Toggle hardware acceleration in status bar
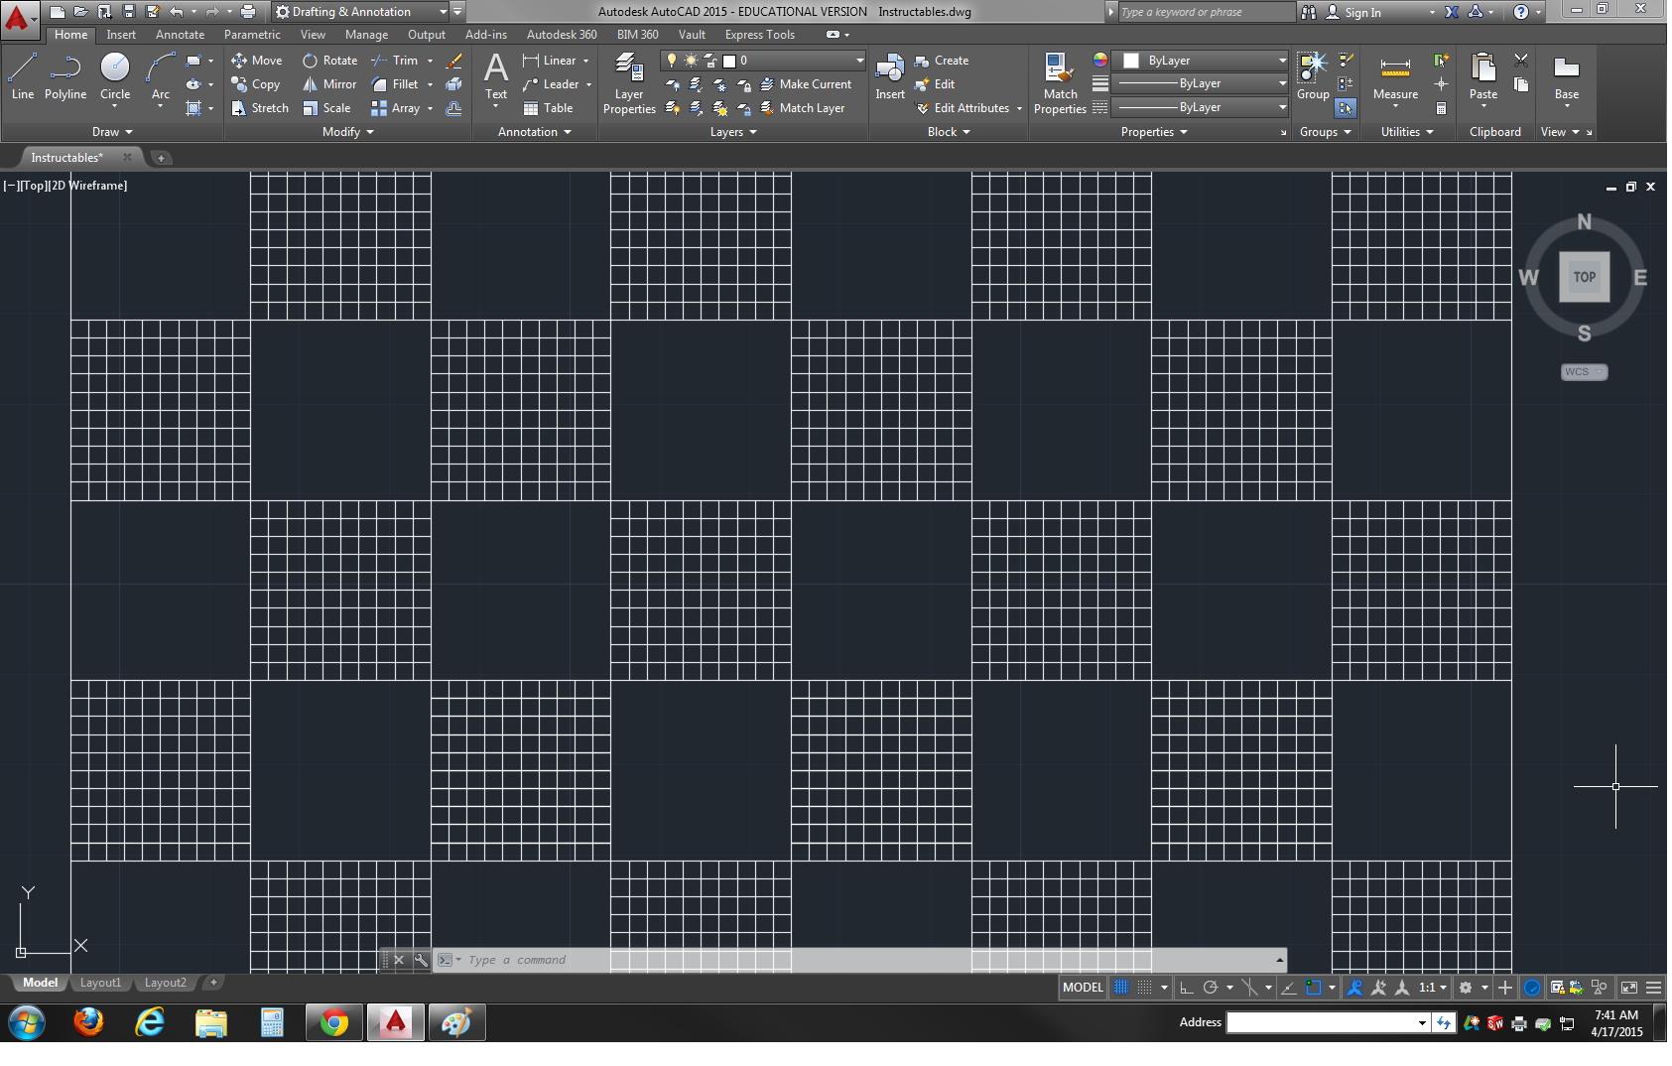Viewport: 1672px width, 1066px height. [x=1532, y=988]
